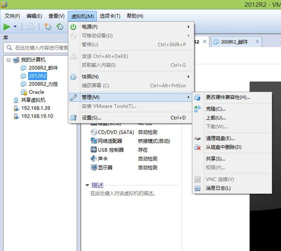Viewport: 281px width, 251px height.
Task: Click the network adapter icon
Action: (x=94, y=141)
